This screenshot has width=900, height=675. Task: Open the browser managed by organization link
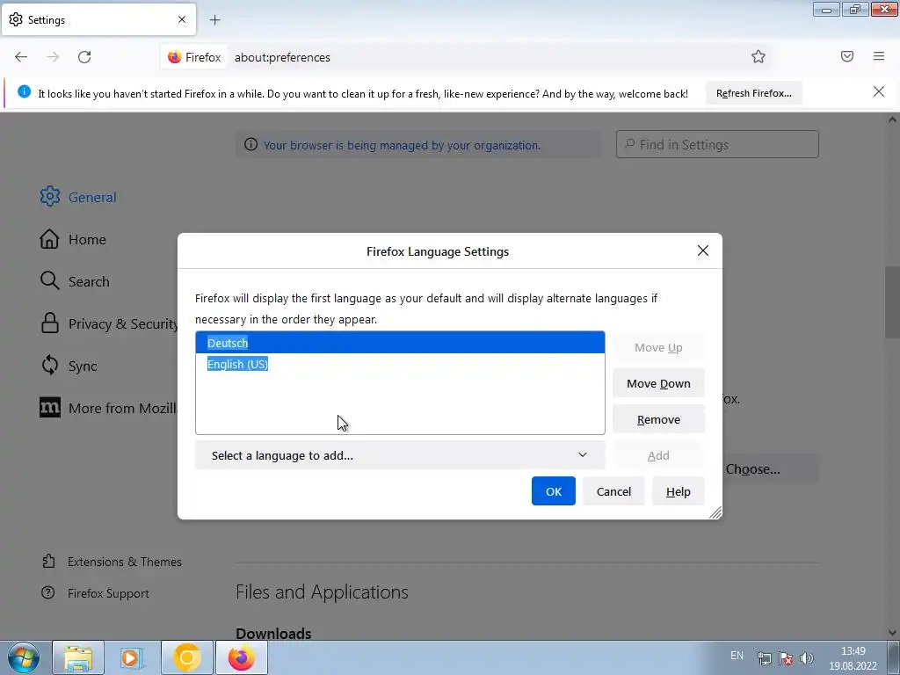click(x=402, y=145)
